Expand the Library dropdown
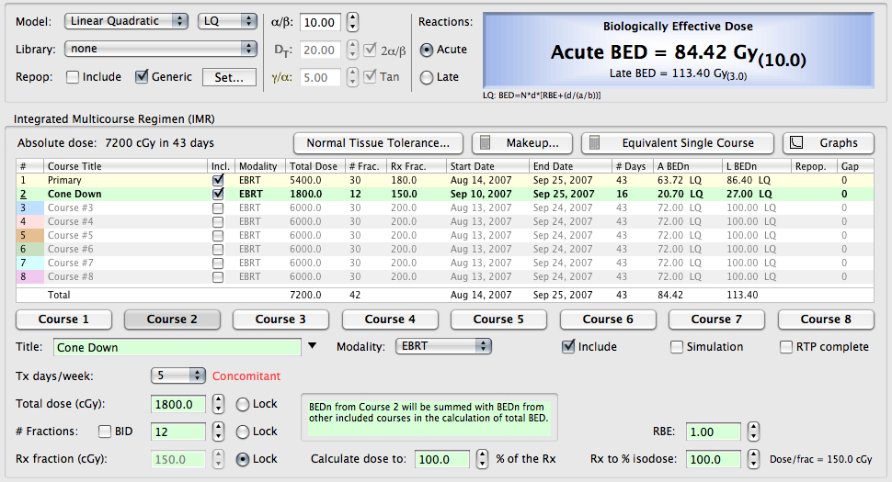 (161, 49)
